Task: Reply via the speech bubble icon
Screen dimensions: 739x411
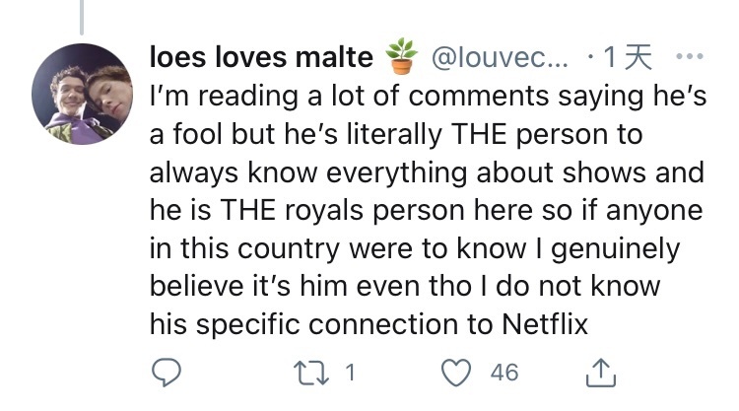Action: point(166,373)
